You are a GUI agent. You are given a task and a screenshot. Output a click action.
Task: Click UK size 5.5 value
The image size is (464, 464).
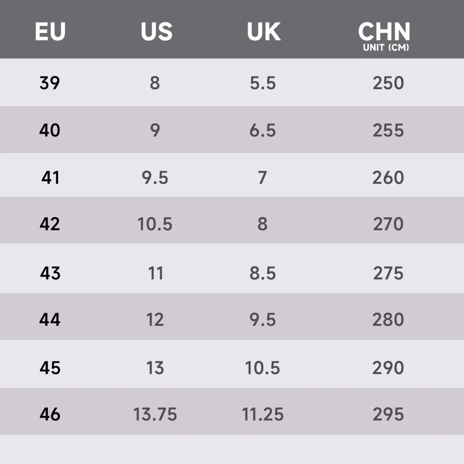click(263, 83)
